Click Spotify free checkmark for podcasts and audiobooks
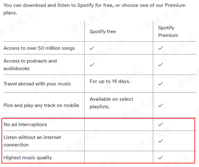This screenshot has width=199, height=167. [92, 64]
